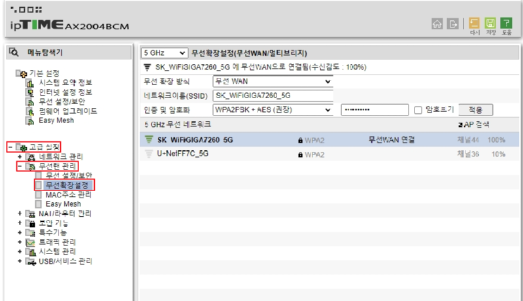The image size is (523, 301).
Task: Open the 인증 및 암호화 WPA2PSK dropdown
Action: [273, 110]
